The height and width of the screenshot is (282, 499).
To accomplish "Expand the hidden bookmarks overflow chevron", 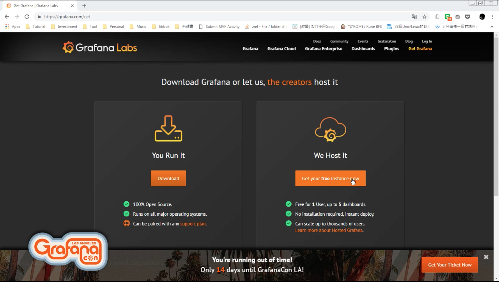I will (x=492, y=27).
